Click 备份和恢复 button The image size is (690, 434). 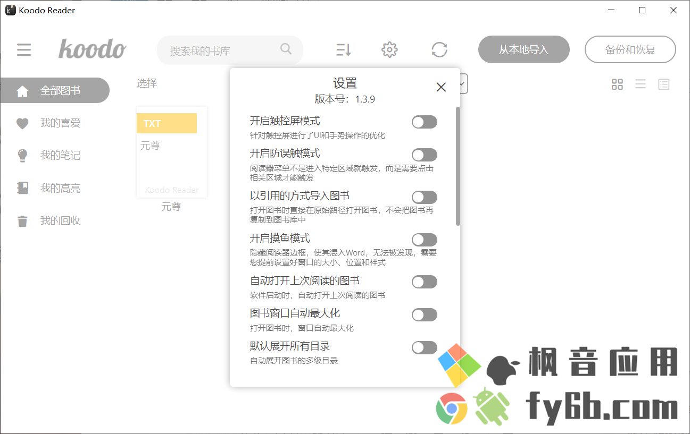point(630,50)
